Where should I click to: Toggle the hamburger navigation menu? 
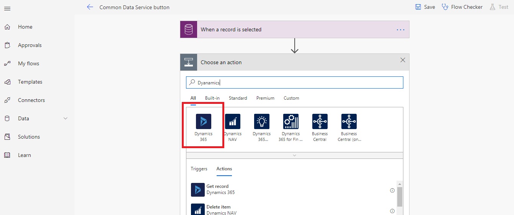tap(7, 8)
